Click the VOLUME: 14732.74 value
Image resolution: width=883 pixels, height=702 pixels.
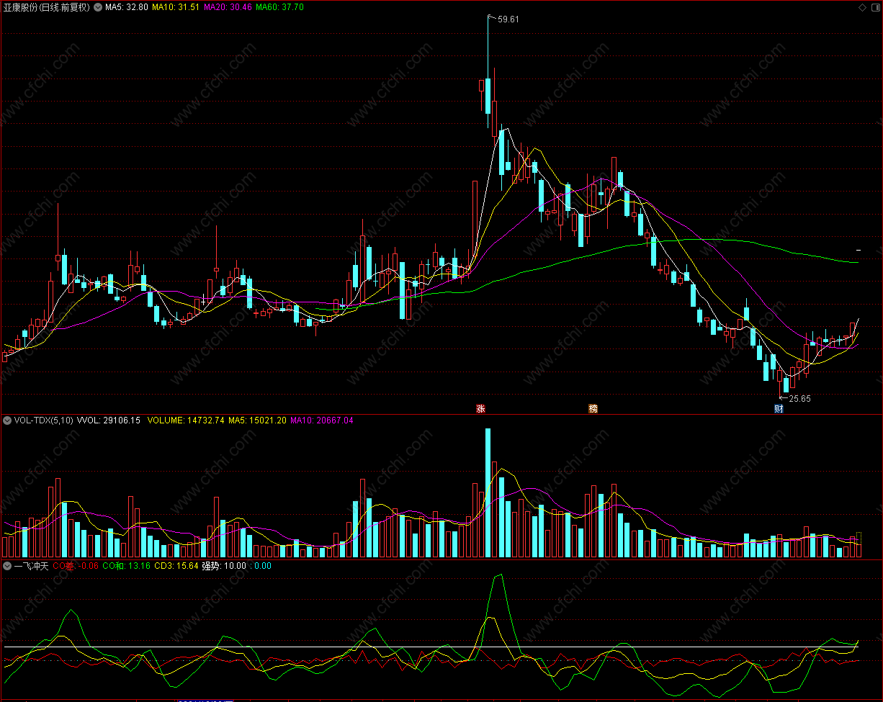(186, 420)
